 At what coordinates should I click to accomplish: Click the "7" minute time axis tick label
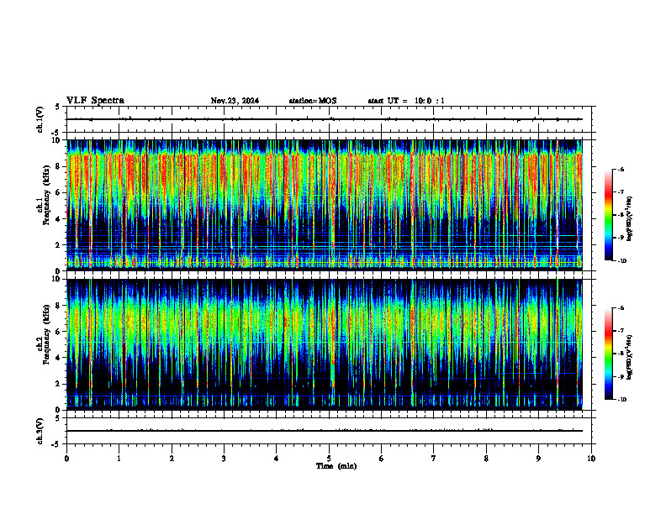coord(434,459)
